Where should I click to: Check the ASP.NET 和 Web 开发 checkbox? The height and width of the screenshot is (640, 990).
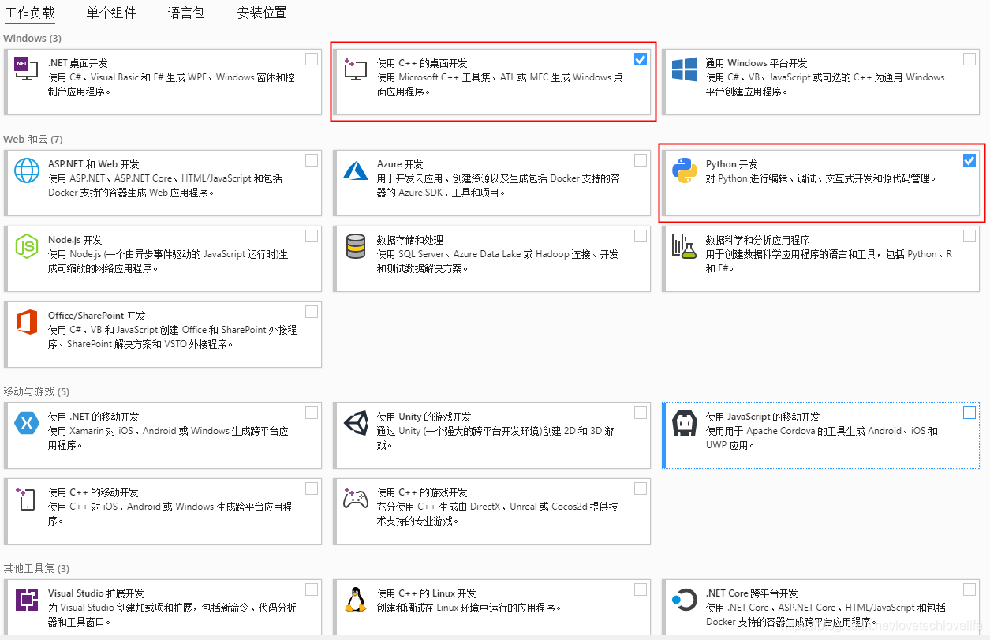[x=312, y=160]
